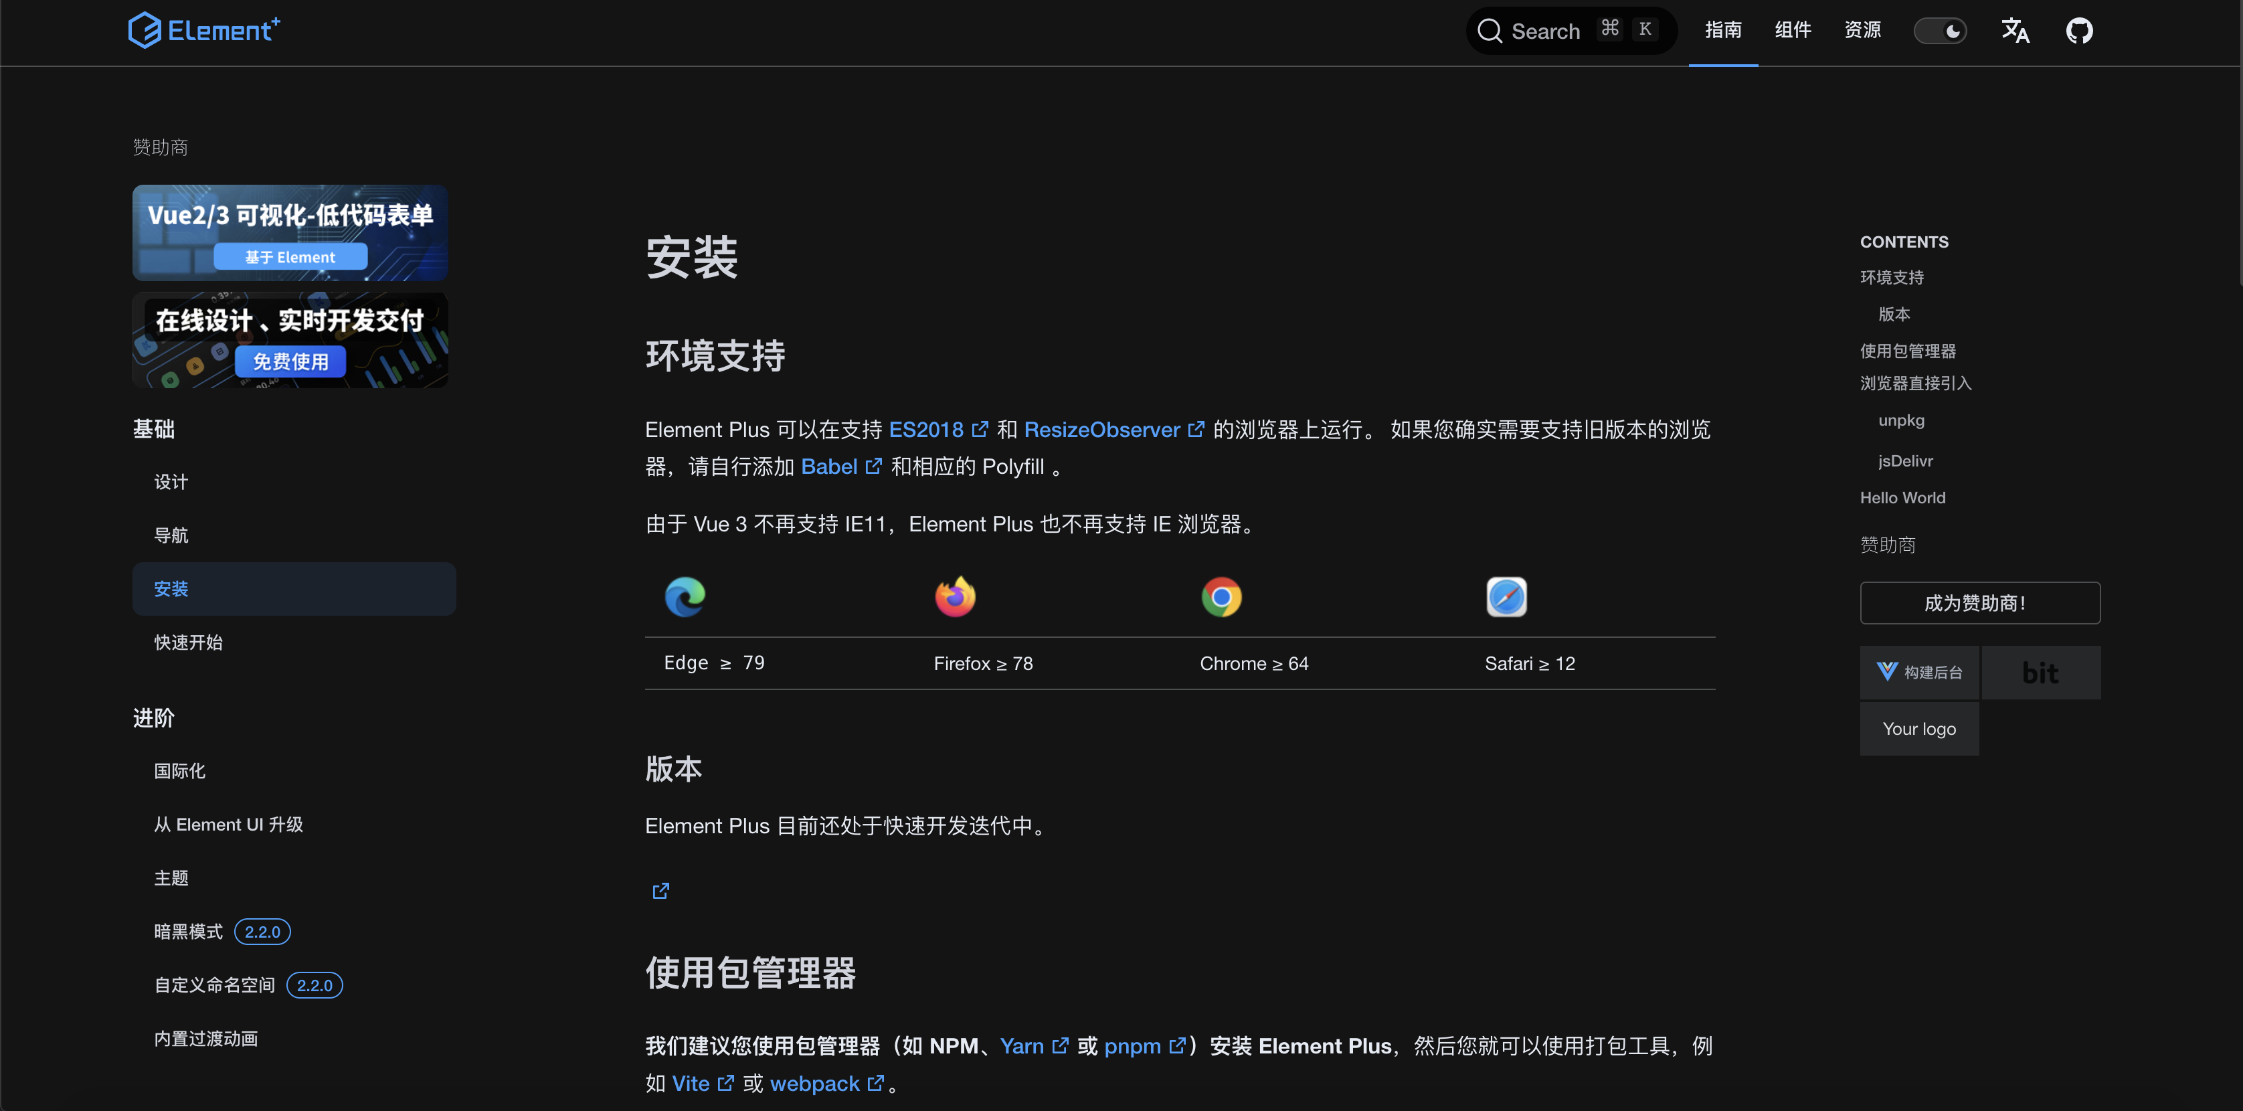Click the Chrome browser icon
The height and width of the screenshot is (1111, 2243).
click(x=1221, y=597)
